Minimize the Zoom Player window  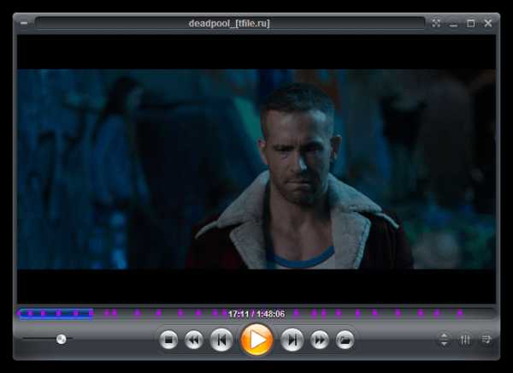[x=453, y=25]
